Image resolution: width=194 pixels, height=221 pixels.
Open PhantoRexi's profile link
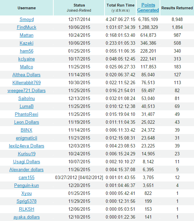click(26, 114)
